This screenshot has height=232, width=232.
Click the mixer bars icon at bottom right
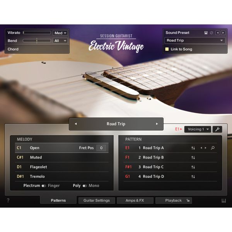click(223, 201)
